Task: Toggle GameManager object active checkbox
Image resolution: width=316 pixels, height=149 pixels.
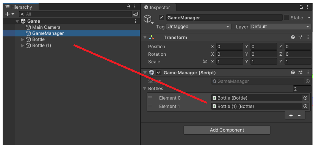Action: tap(161, 17)
